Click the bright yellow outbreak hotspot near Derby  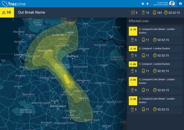[x=67, y=79]
